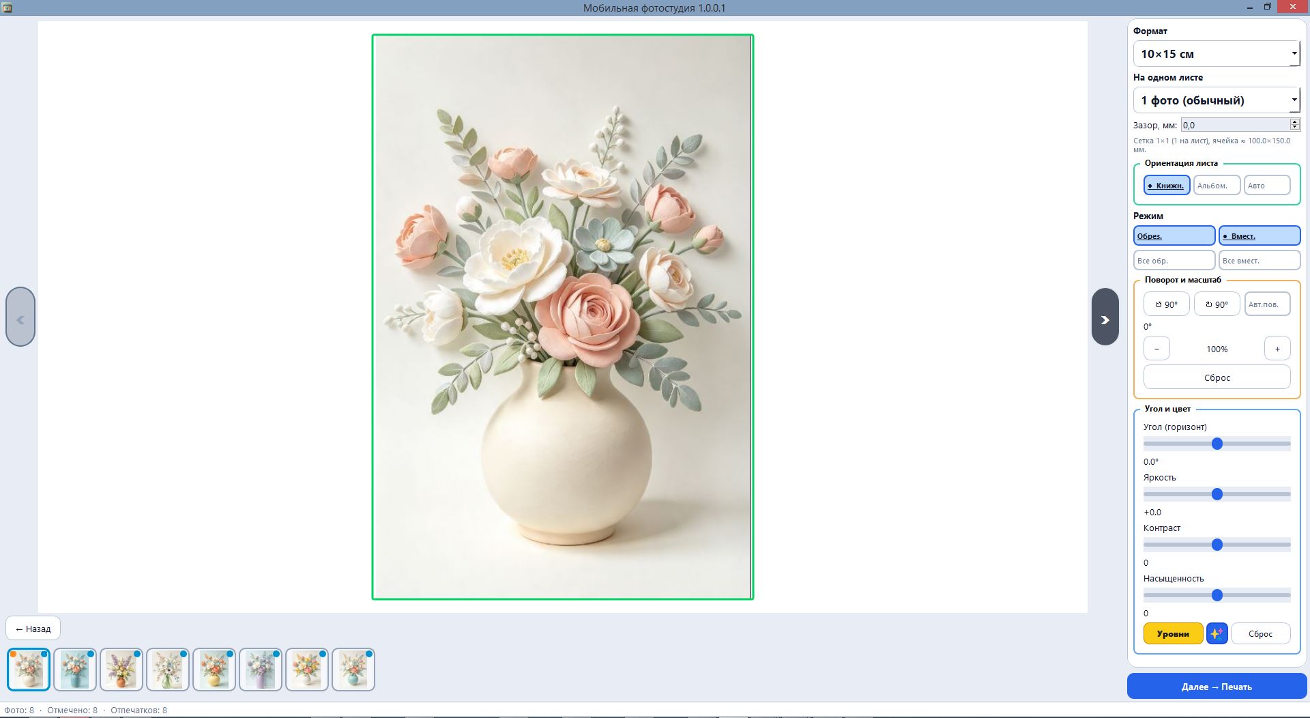Apply auto-enhance with the blue sparkle icon
The image size is (1310, 718).
[1217, 633]
